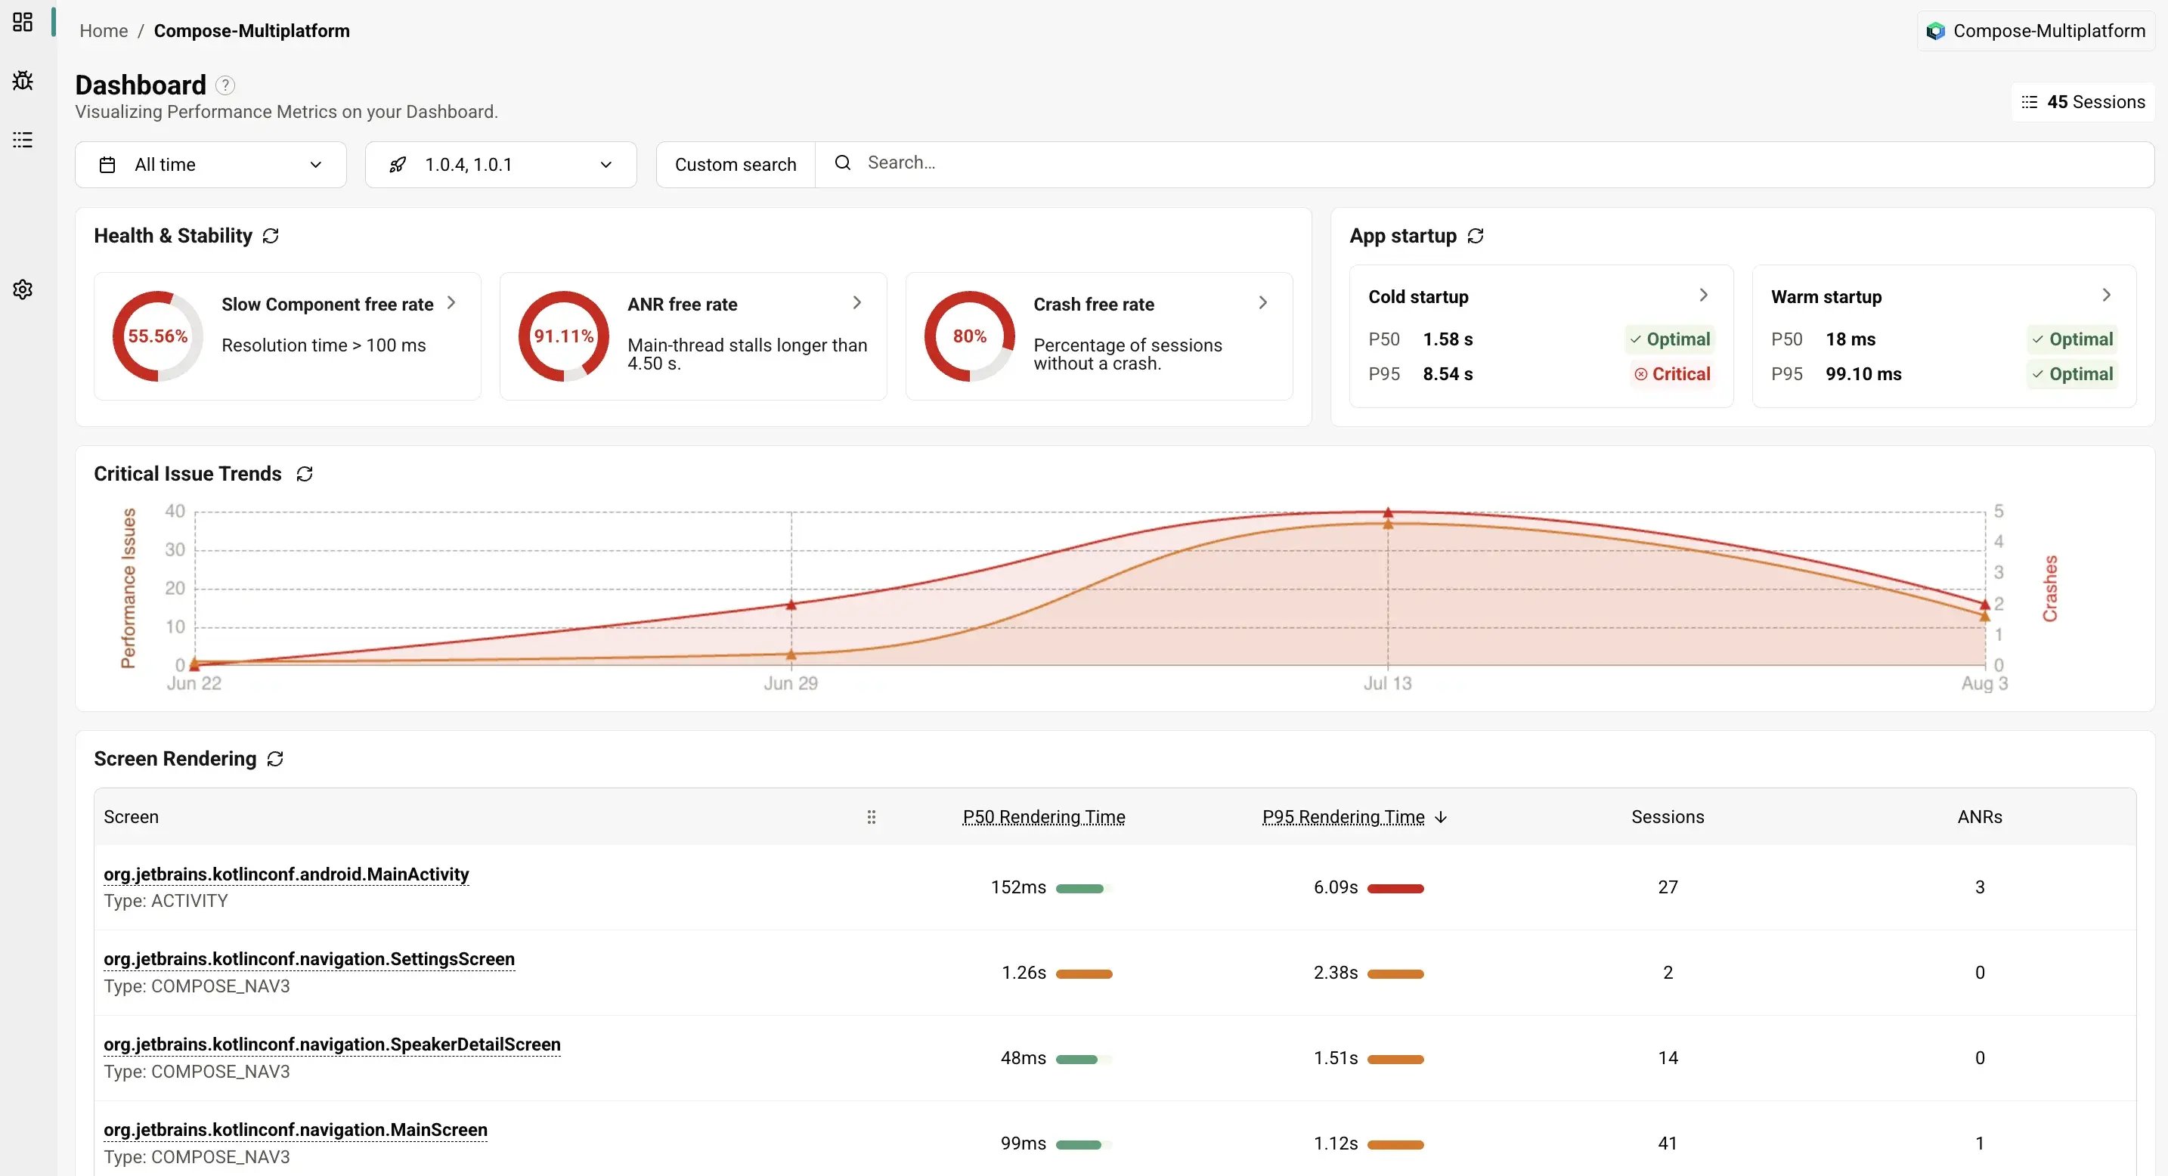Viewport: 2168px width, 1176px height.
Task: Refresh the Health & Stability panel
Action: point(270,236)
